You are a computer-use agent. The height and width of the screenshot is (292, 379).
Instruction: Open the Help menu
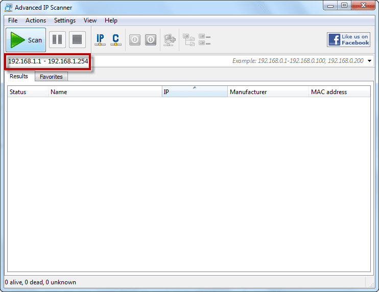(x=111, y=20)
